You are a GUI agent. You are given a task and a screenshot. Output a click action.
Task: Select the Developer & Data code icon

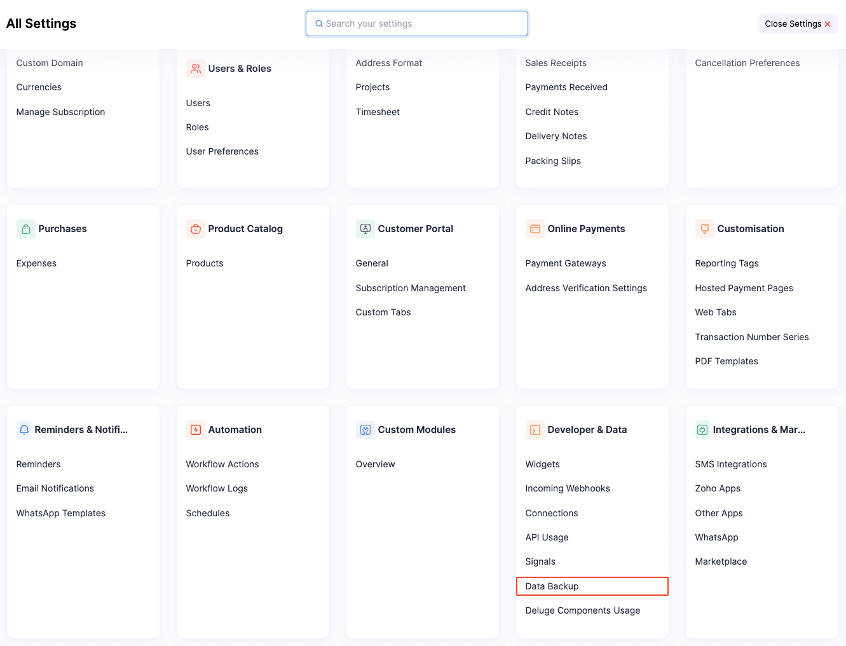point(535,429)
